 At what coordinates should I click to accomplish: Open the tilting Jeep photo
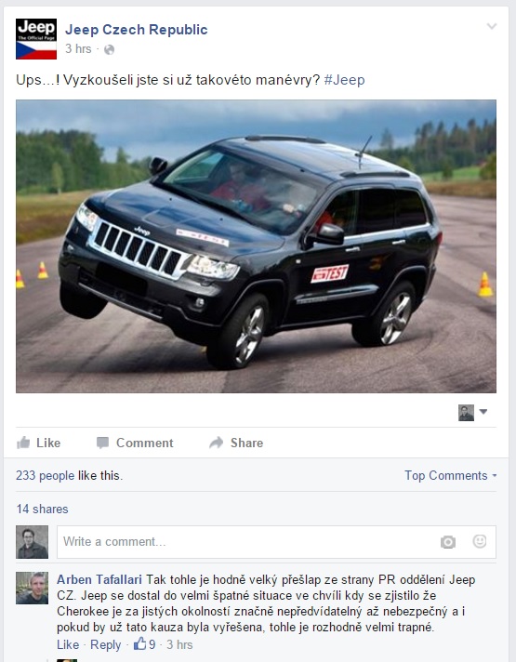(256, 246)
